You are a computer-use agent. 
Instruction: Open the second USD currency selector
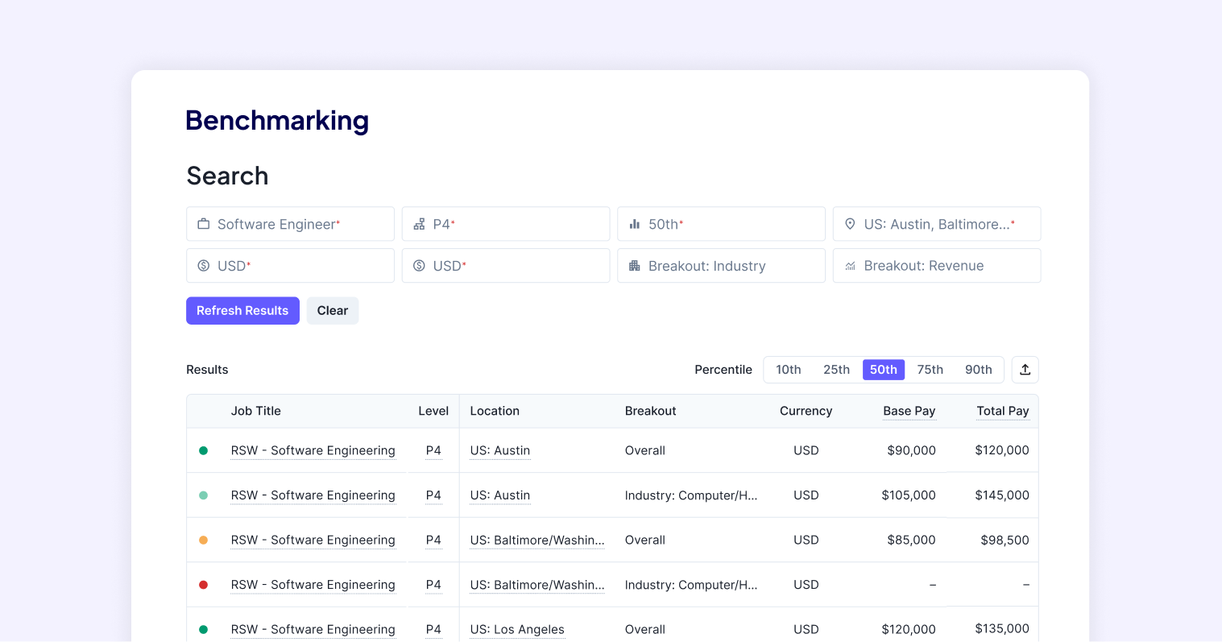pyautogui.click(x=506, y=266)
